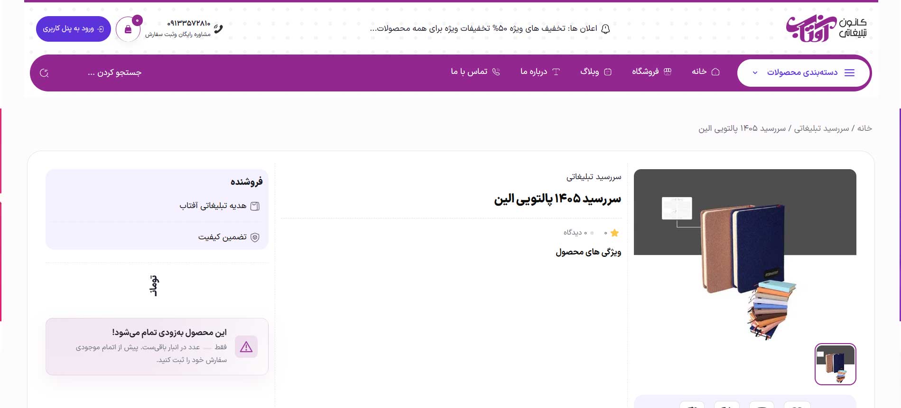Click the search refresh icon in navbar
Image resolution: width=901 pixels, height=408 pixels.
tap(45, 73)
